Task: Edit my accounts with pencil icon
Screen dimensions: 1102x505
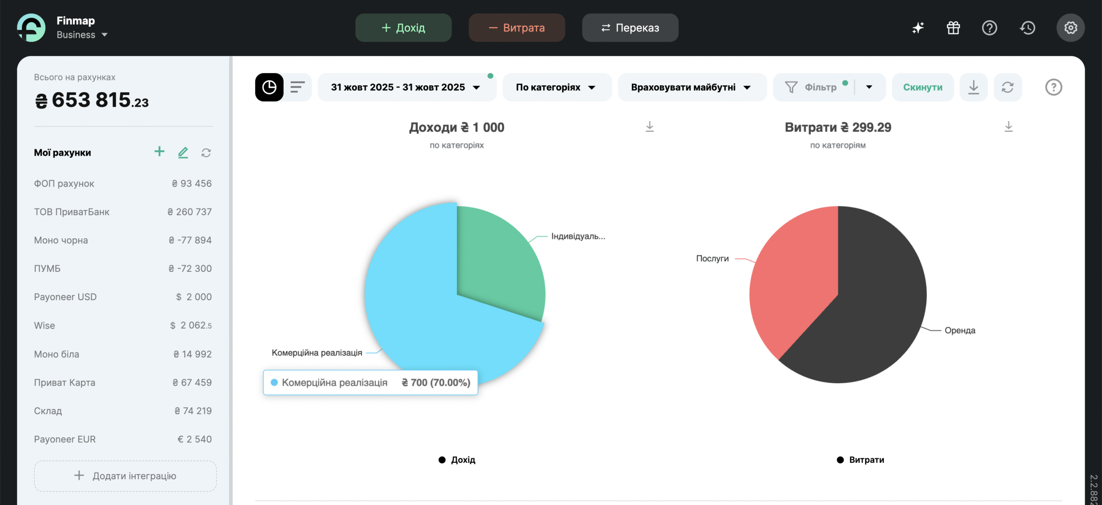Action: coord(183,152)
